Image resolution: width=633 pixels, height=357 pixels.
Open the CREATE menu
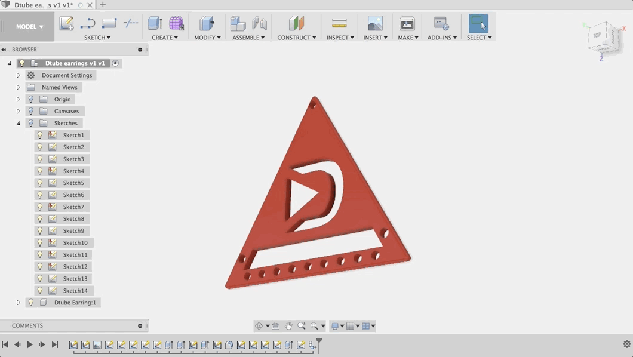pos(165,38)
